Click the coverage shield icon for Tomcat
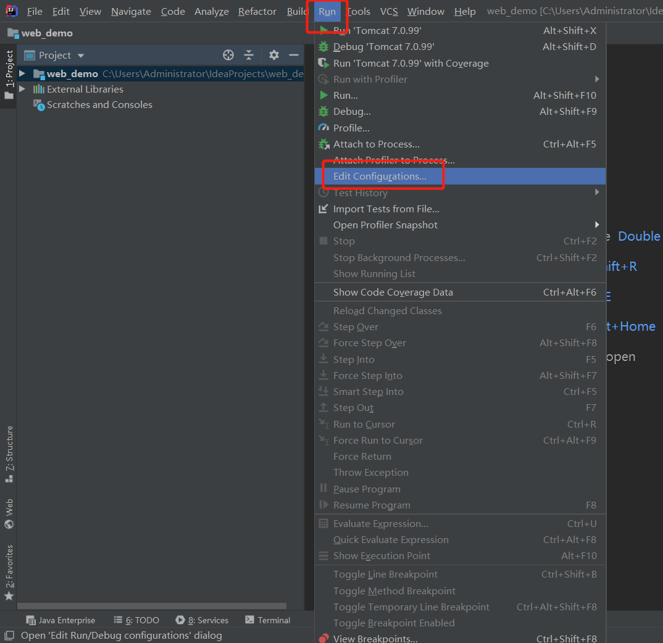 (323, 63)
